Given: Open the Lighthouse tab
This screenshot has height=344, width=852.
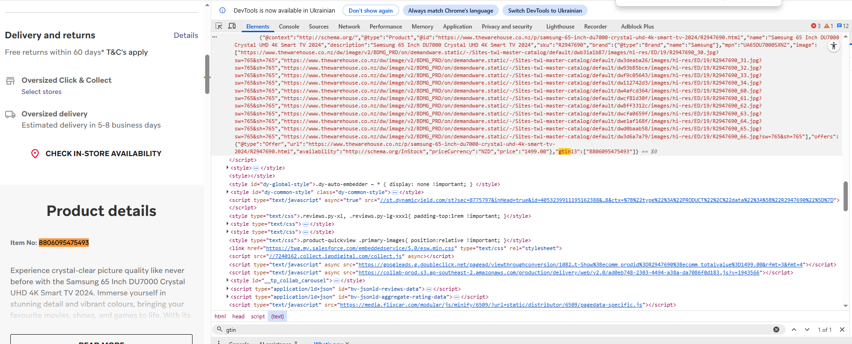Looking at the screenshot, I should pos(560,27).
